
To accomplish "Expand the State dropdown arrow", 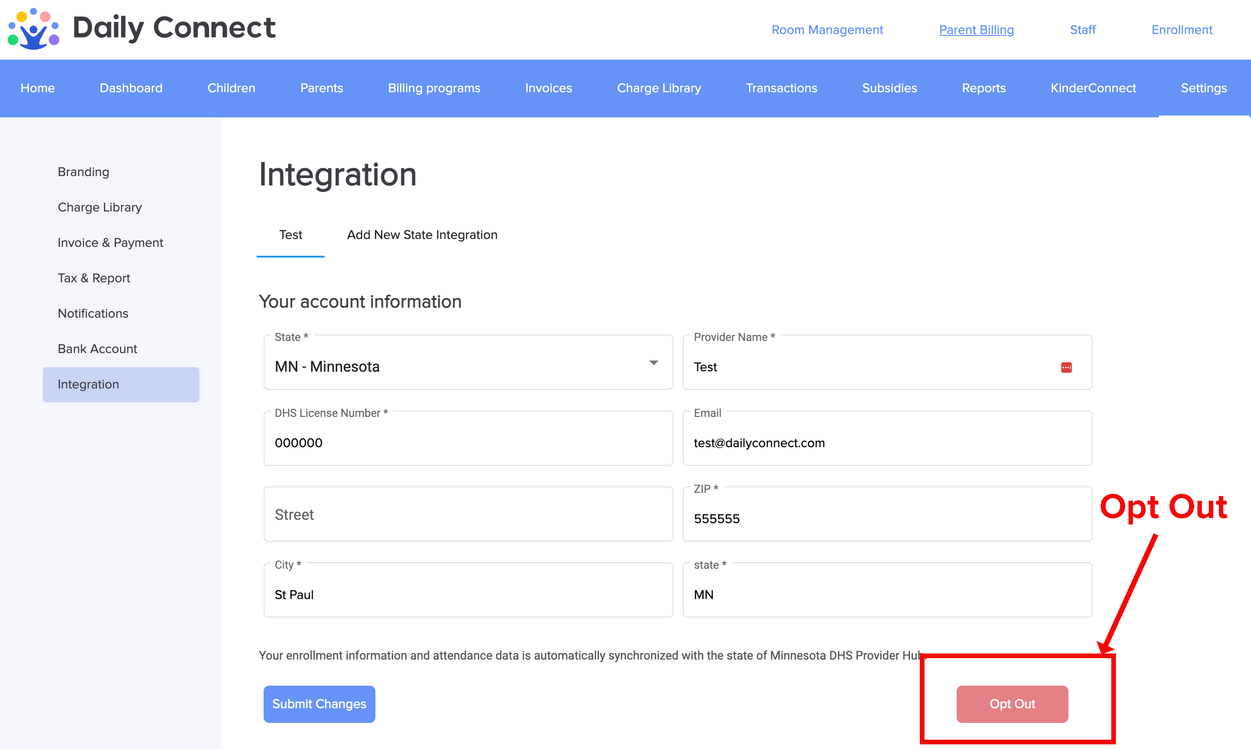I will 653,363.
